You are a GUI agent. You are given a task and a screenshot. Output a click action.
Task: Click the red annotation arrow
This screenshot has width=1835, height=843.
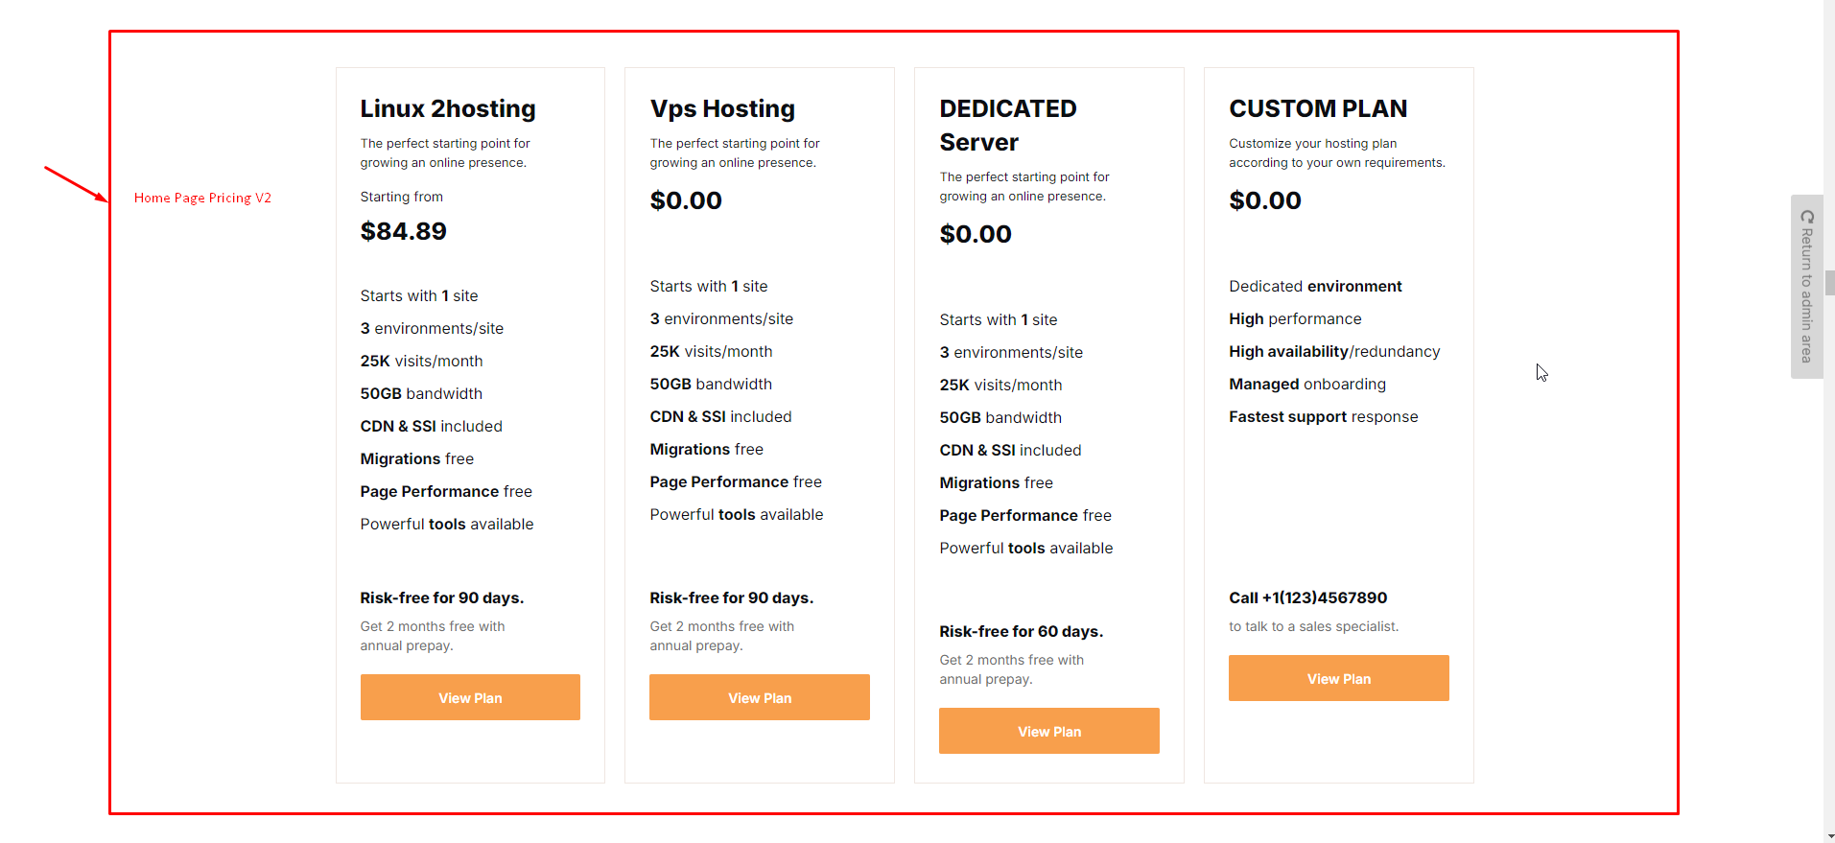pyautogui.click(x=76, y=184)
